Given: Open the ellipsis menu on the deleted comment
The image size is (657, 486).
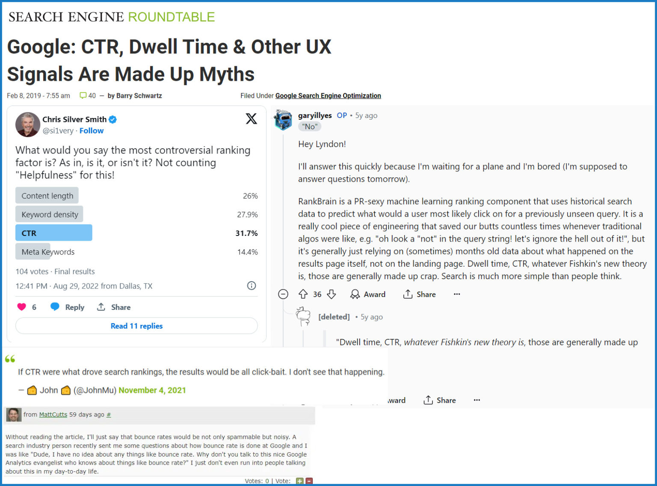Looking at the screenshot, I should point(476,400).
